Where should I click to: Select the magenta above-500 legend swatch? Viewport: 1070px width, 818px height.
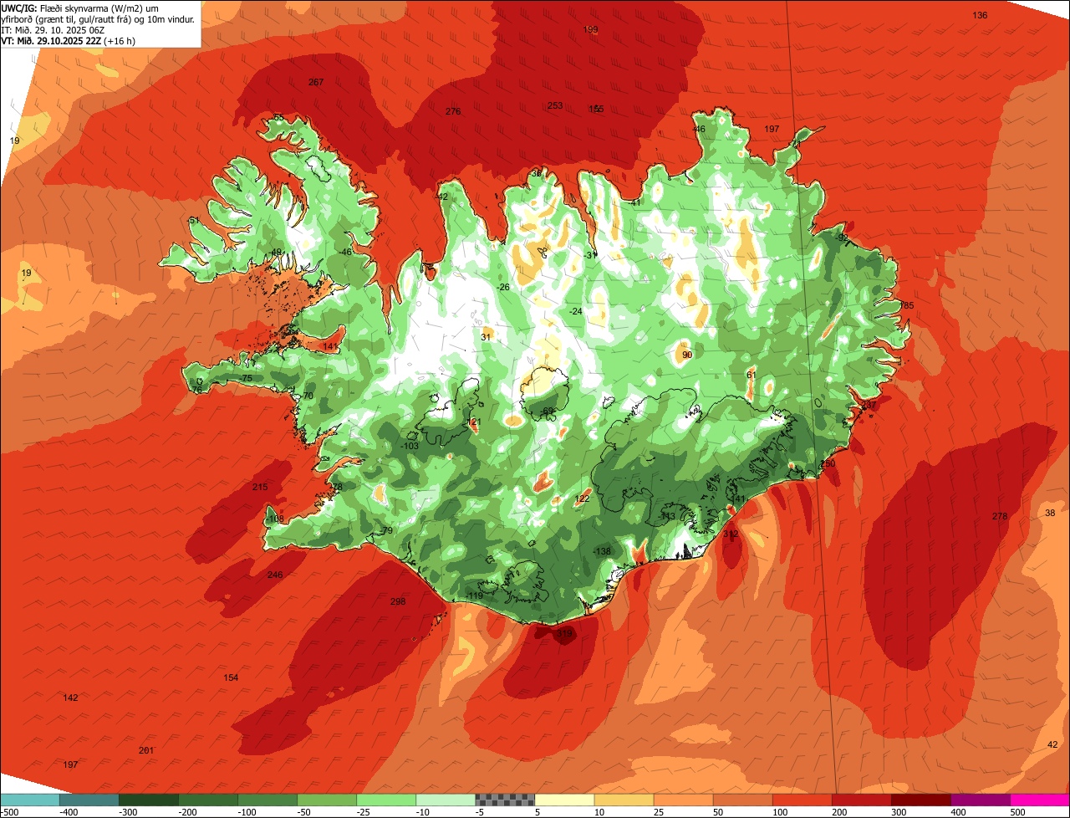coord(1039,800)
